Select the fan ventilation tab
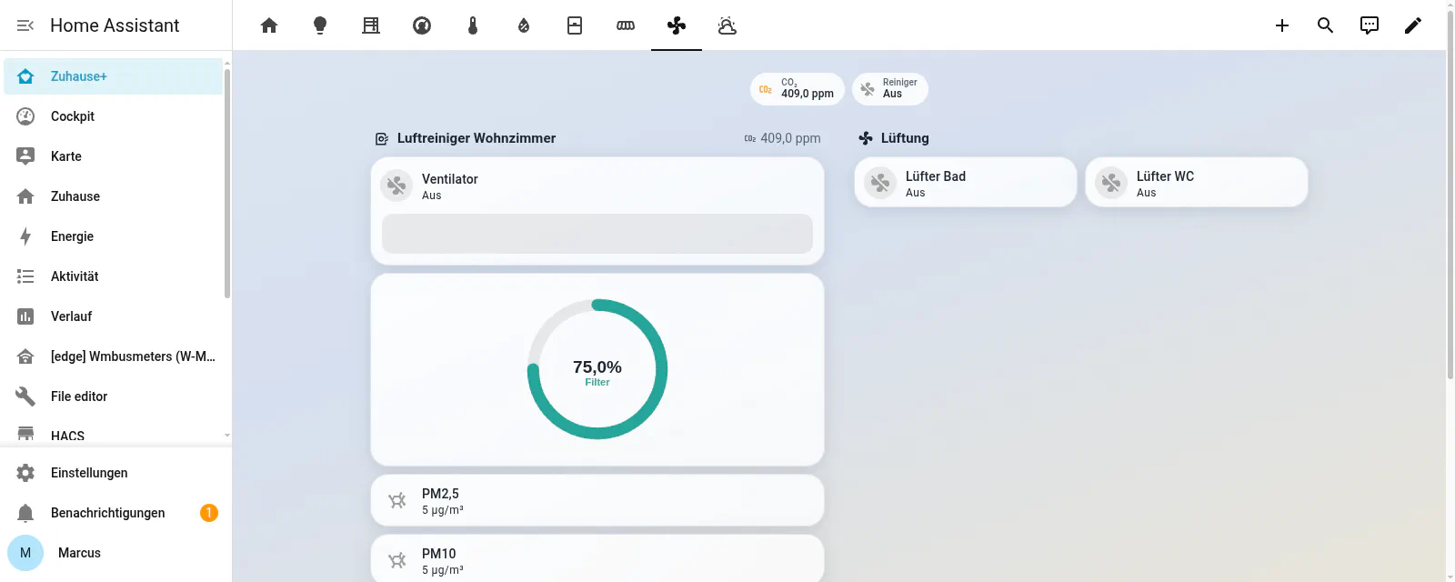 point(677,25)
